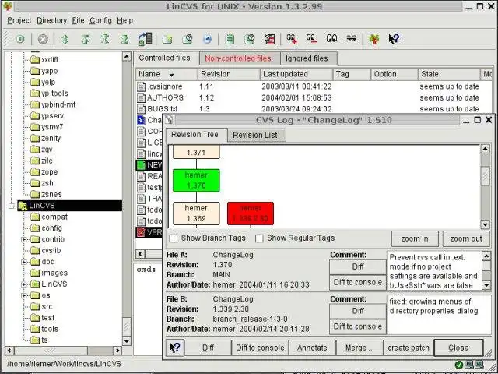This screenshot has width=498, height=374.
Task: Expand the doc folder
Action: (x=24, y=262)
